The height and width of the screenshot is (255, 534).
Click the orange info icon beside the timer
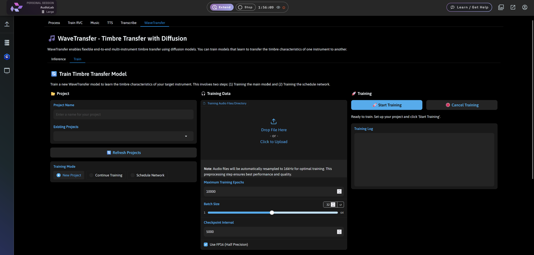pyautogui.click(x=284, y=7)
